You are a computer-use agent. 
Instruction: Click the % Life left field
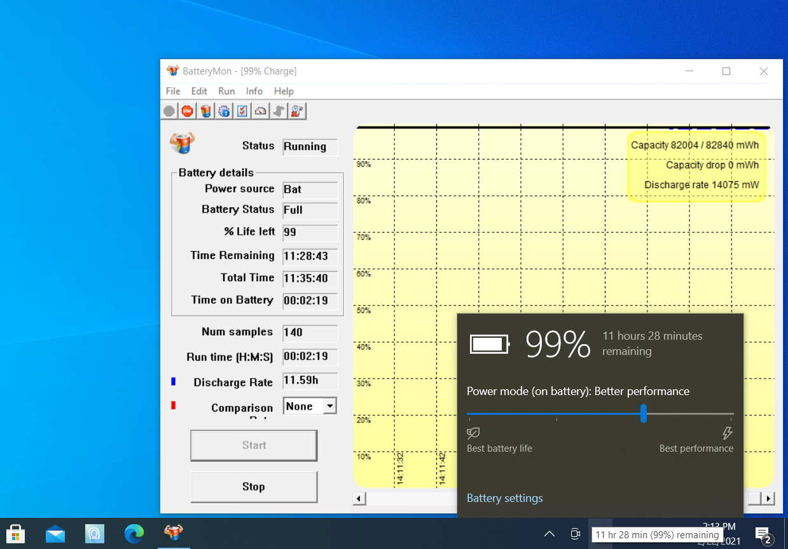(310, 233)
